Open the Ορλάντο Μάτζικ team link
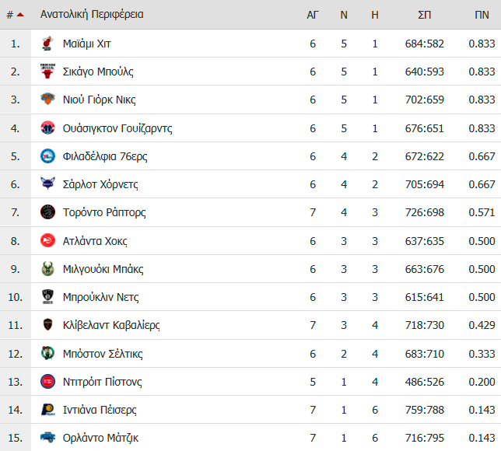Viewport: 501px width, 451px height. pos(100,438)
